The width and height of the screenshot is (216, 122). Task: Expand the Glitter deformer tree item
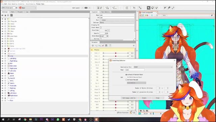point(8,24)
